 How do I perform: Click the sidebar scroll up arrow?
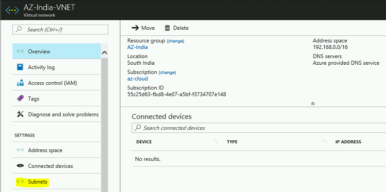click(104, 52)
